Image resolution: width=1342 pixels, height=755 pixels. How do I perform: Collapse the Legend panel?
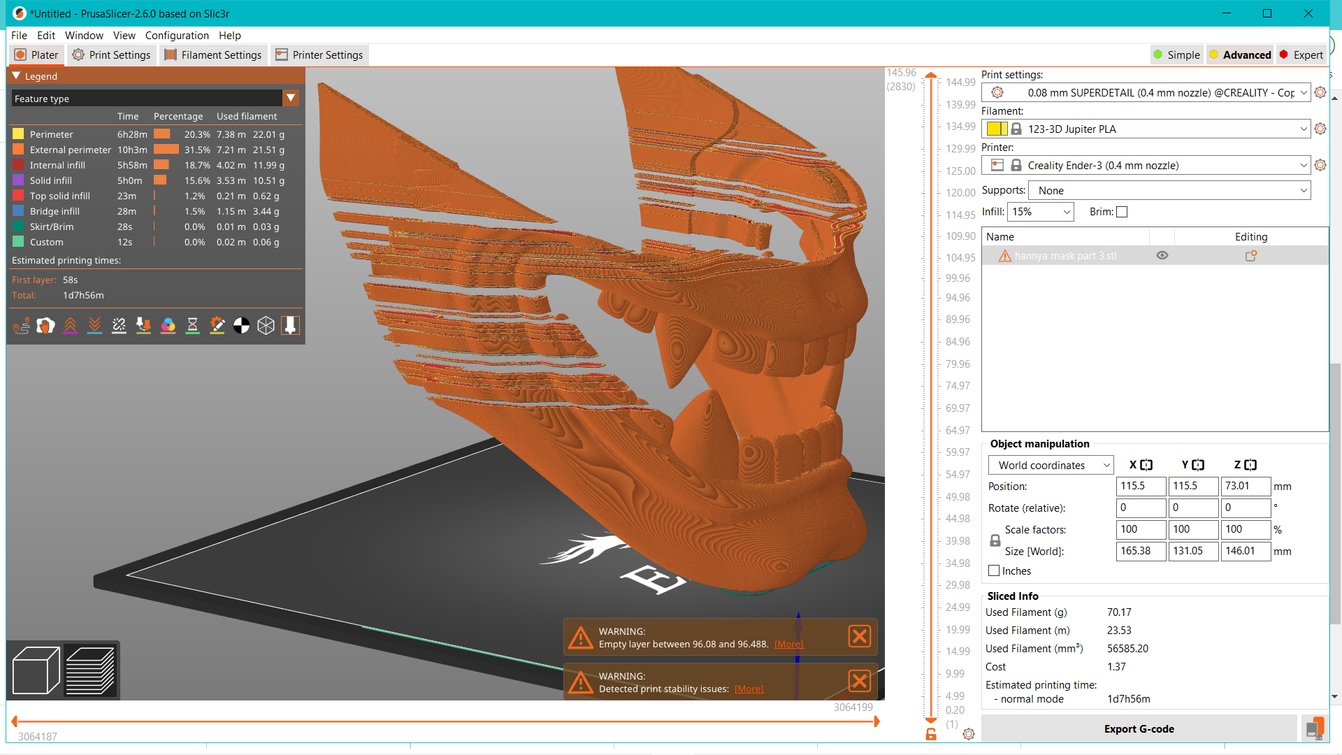[x=15, y=75]
